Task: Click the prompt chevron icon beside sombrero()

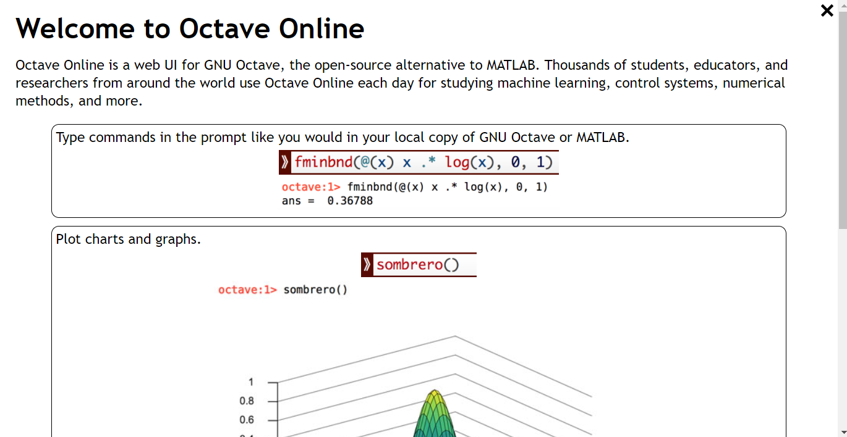Action: 367,265
